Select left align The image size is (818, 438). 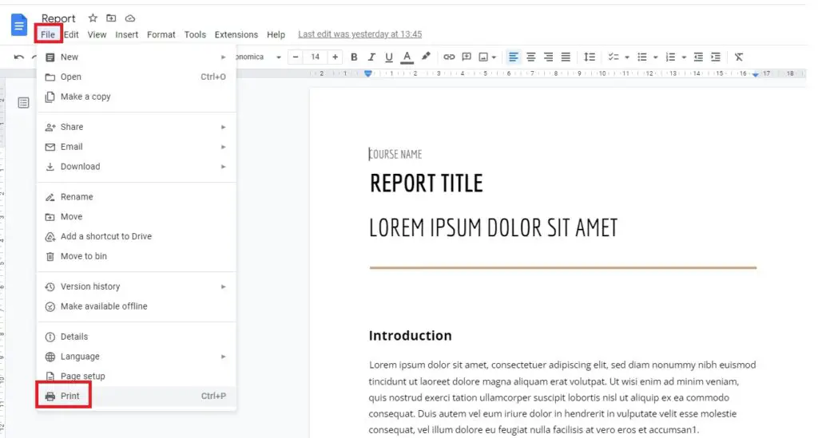(514, 57)
